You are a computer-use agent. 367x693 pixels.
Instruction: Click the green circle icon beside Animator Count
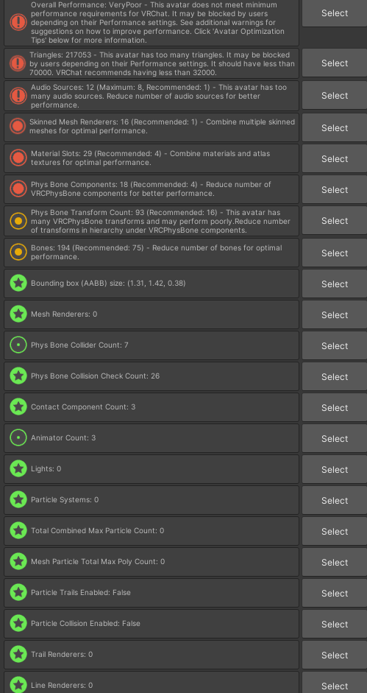[x=18, y=438]
